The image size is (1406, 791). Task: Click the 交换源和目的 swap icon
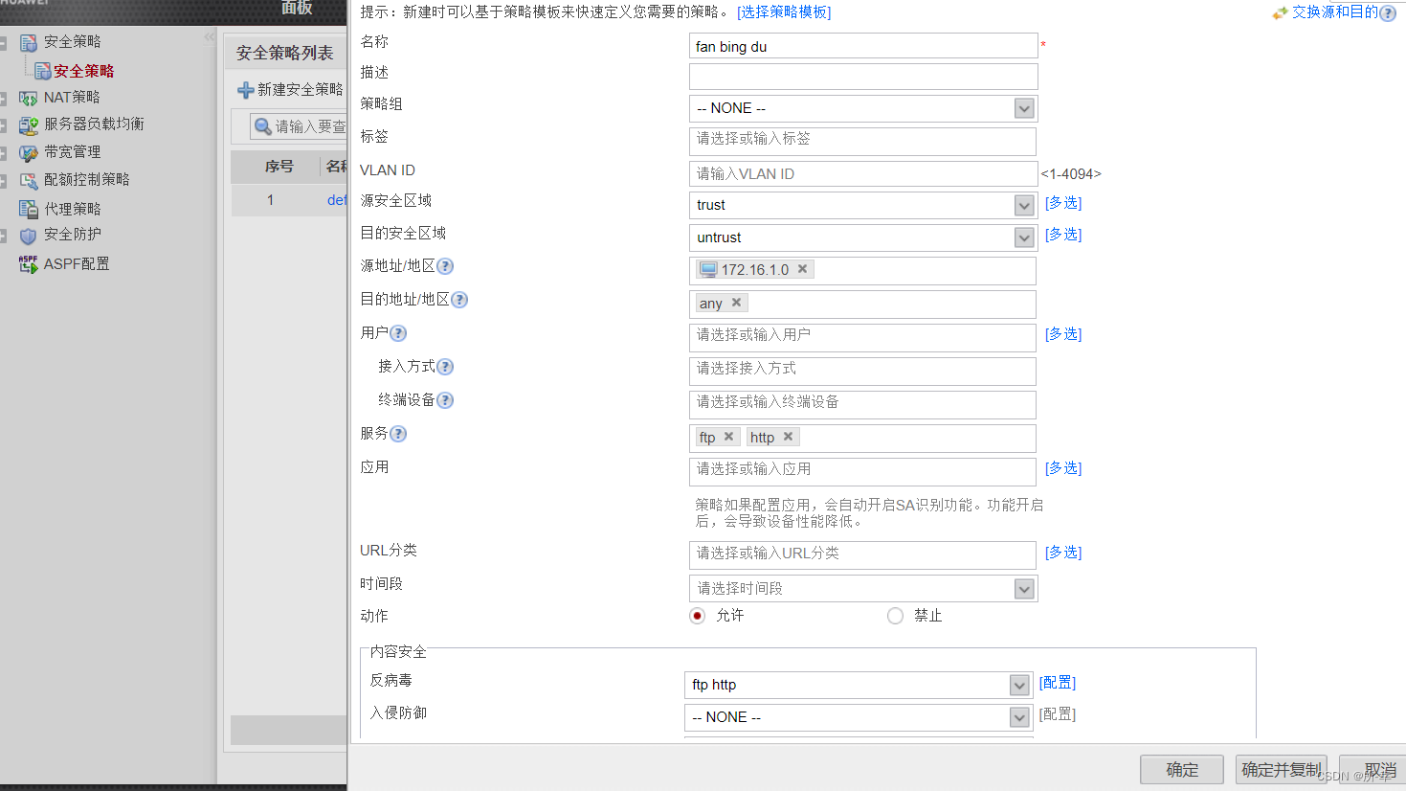click(1281, 13)
